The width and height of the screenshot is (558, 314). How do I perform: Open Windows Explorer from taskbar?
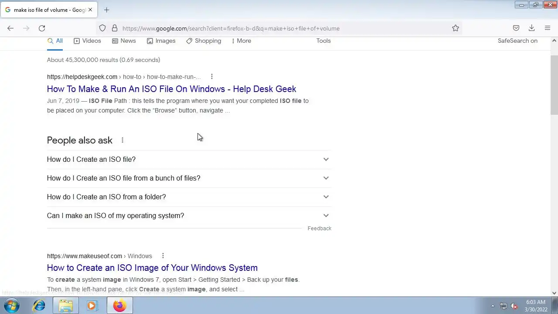click(66, 306)
